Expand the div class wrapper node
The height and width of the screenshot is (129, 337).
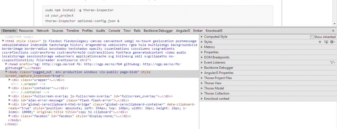click(x=10, y=80)
